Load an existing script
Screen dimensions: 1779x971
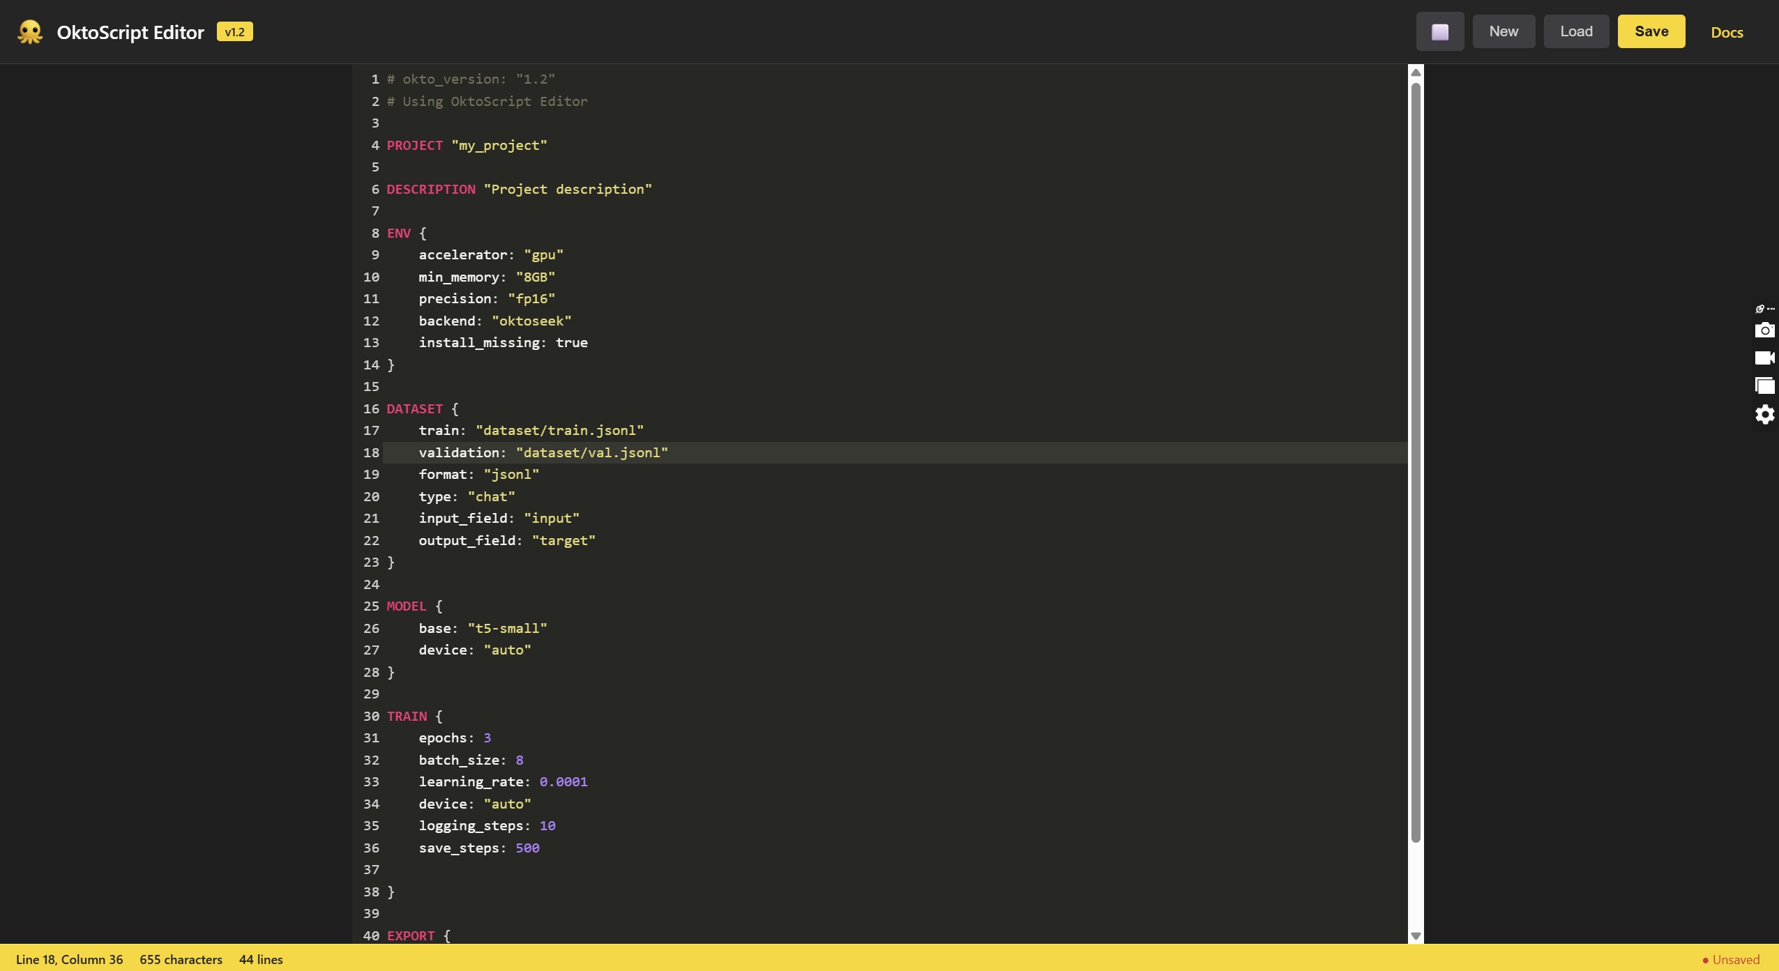click(x=1576, y=31)
